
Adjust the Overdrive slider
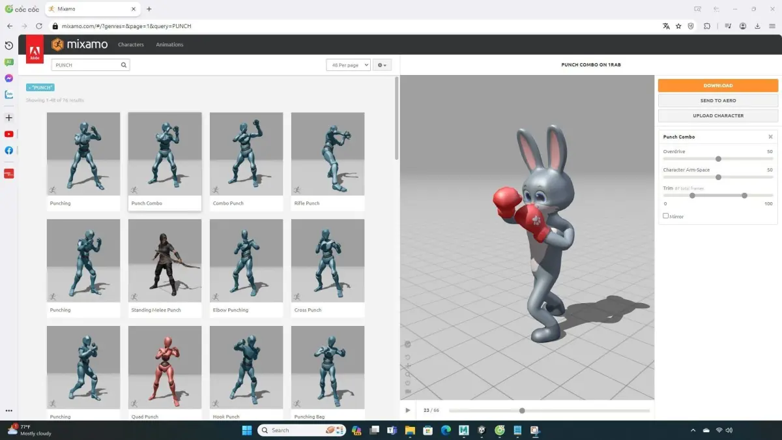pyautogui.click(x=718, y=159)
